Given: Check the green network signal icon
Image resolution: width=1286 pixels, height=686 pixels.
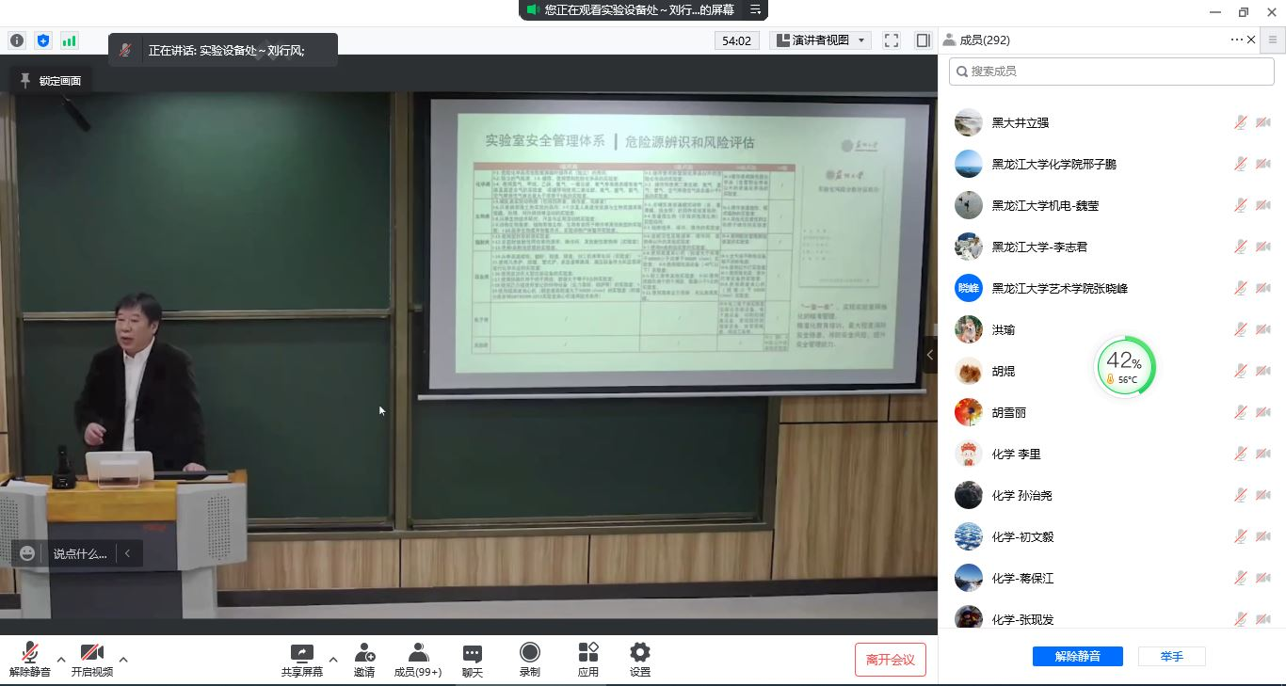Looking at the screenshot, I should (x=69, y=40).
